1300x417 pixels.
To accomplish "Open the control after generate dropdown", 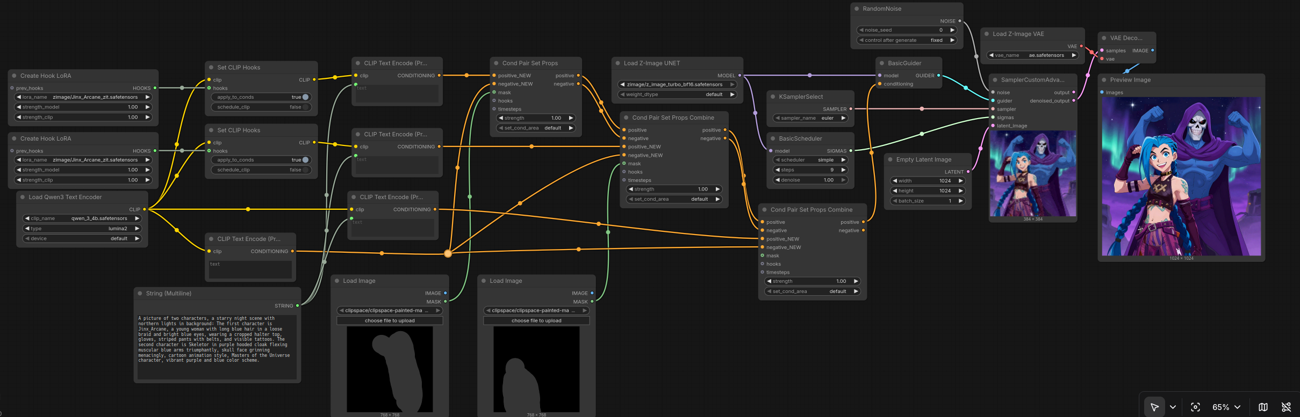I will pos(907,40).
